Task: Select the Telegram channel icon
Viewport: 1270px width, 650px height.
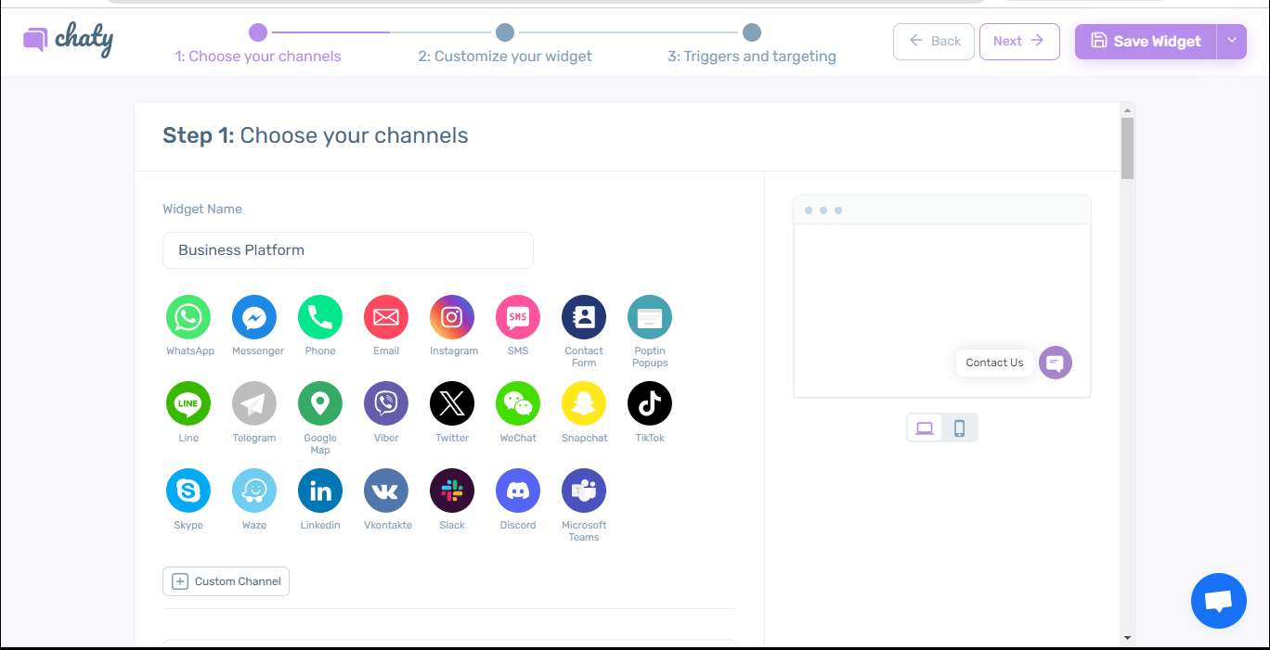Action: click(254, 404)
